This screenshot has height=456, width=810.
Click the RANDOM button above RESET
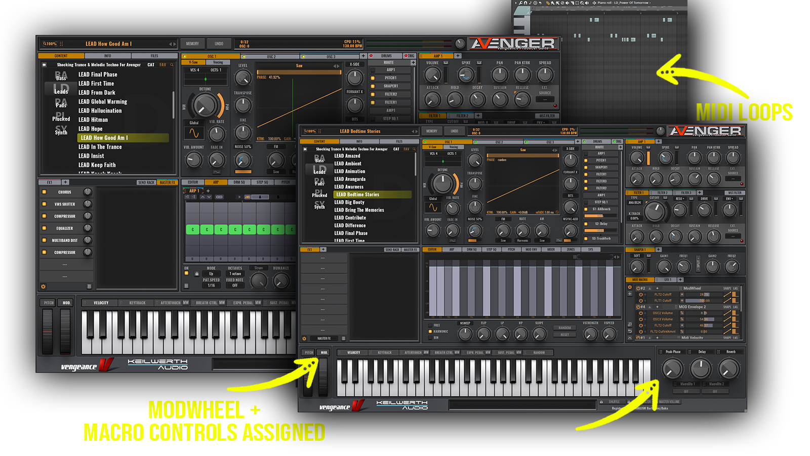click(565, 328)
